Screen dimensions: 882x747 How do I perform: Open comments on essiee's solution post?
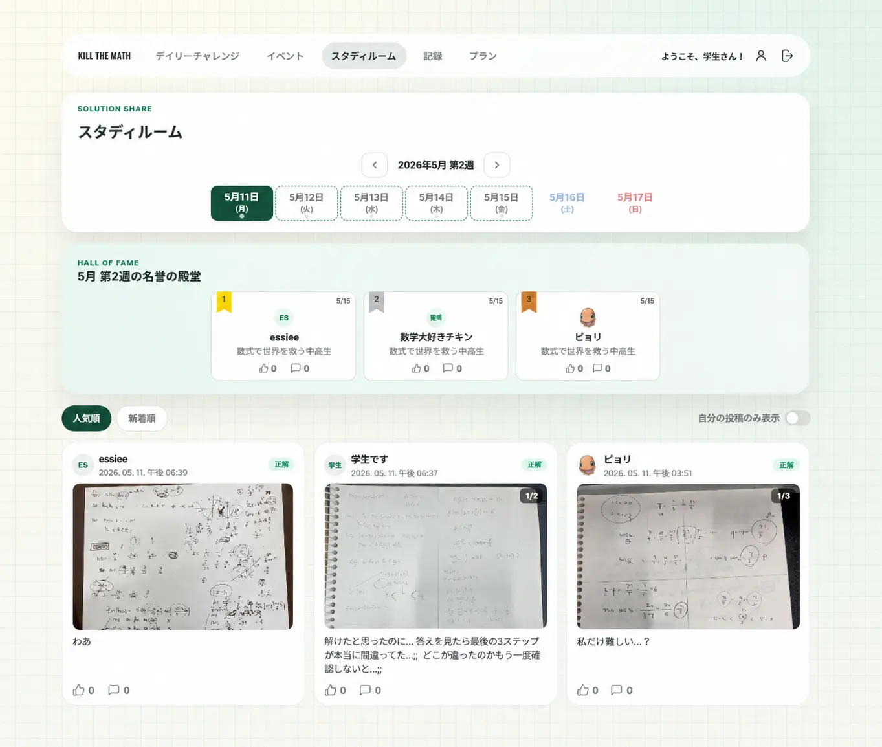point(113,690)
